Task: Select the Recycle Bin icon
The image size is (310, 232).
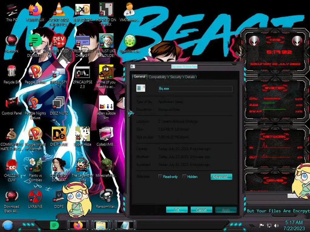Action: tap(12, 75)
